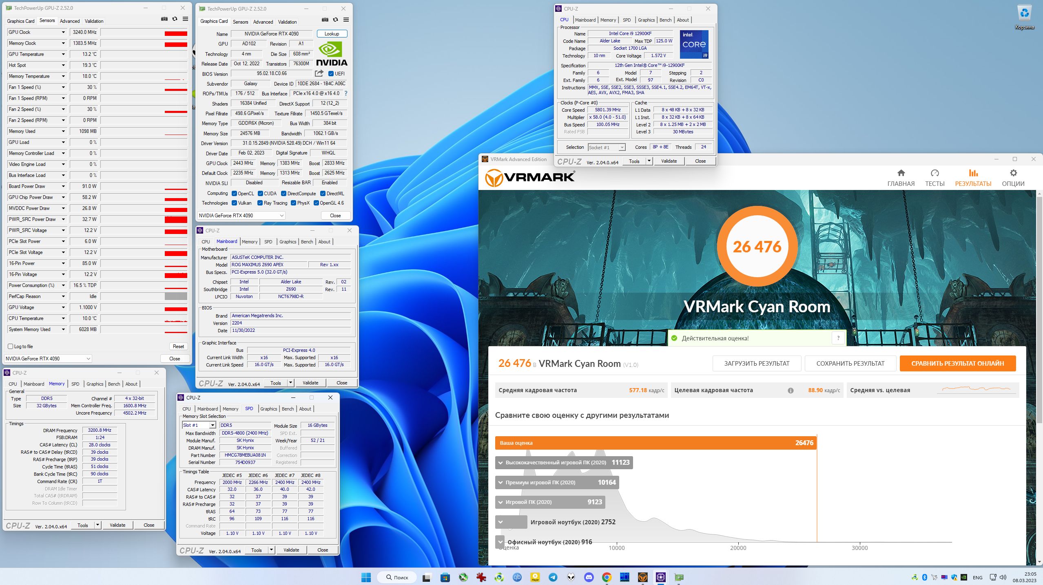Click Validate in CPU-Z CPU window
The image size is (1043, 585).
(669, 161)
